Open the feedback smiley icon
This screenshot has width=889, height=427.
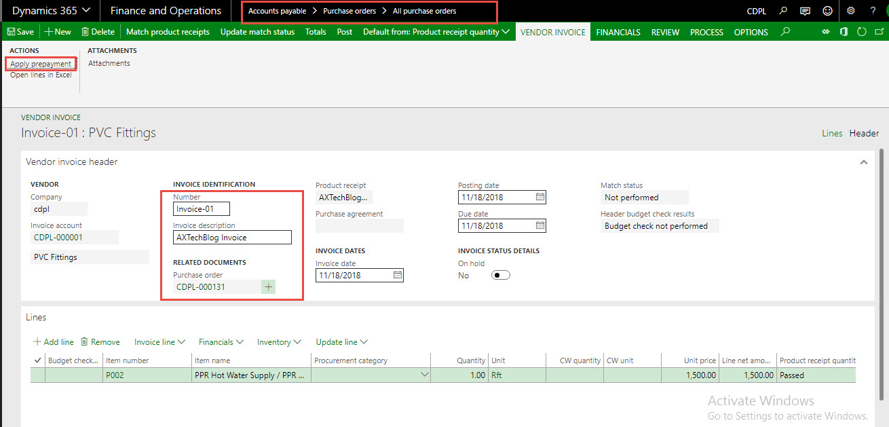pyautogui.click(x=827, y=11)
